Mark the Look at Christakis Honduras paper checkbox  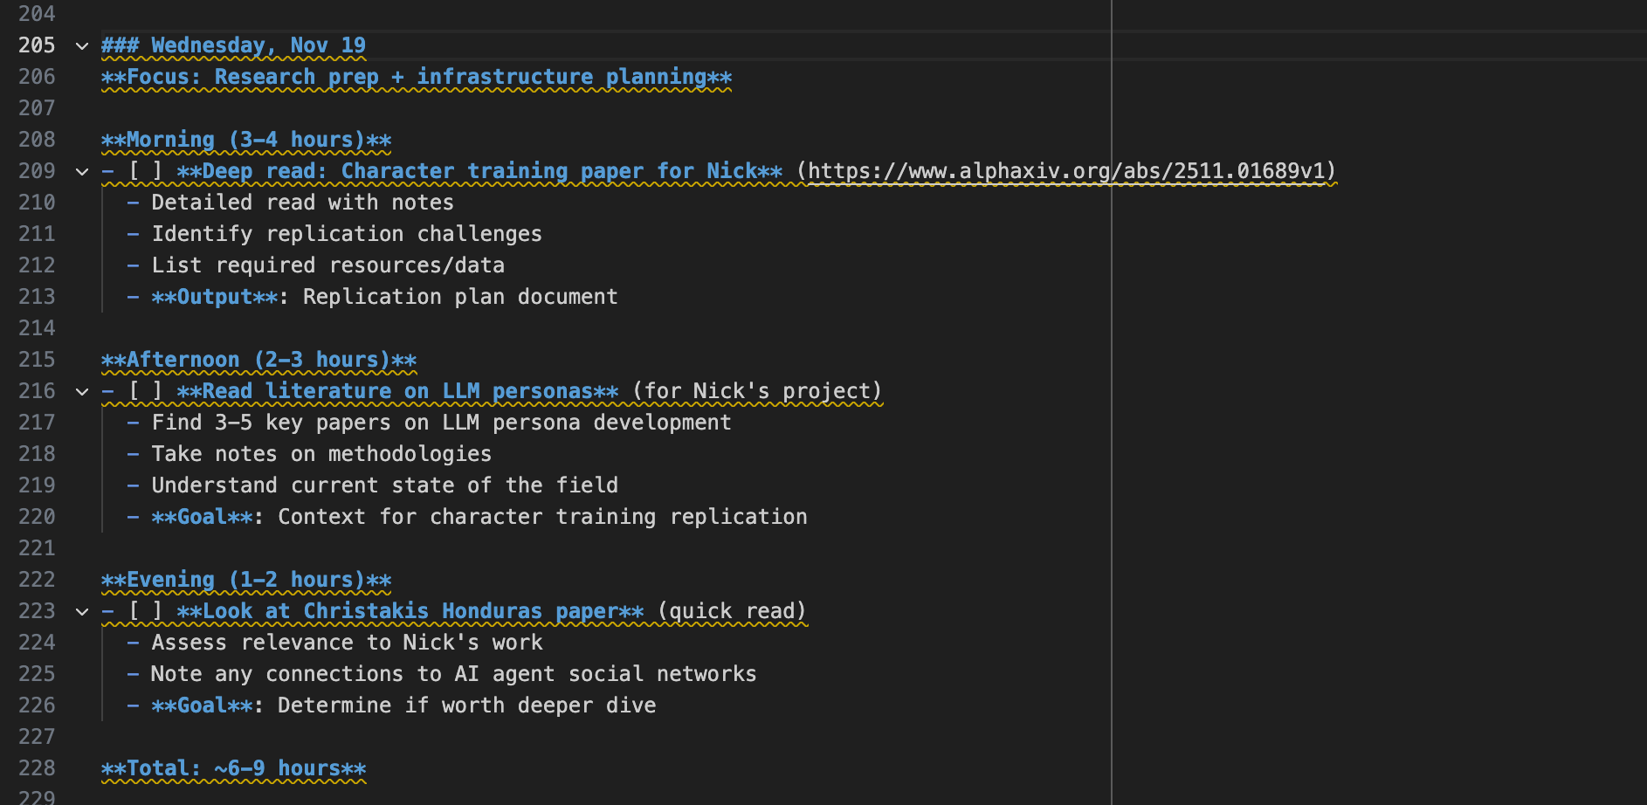pyautogui.click(x=145, y=611)
